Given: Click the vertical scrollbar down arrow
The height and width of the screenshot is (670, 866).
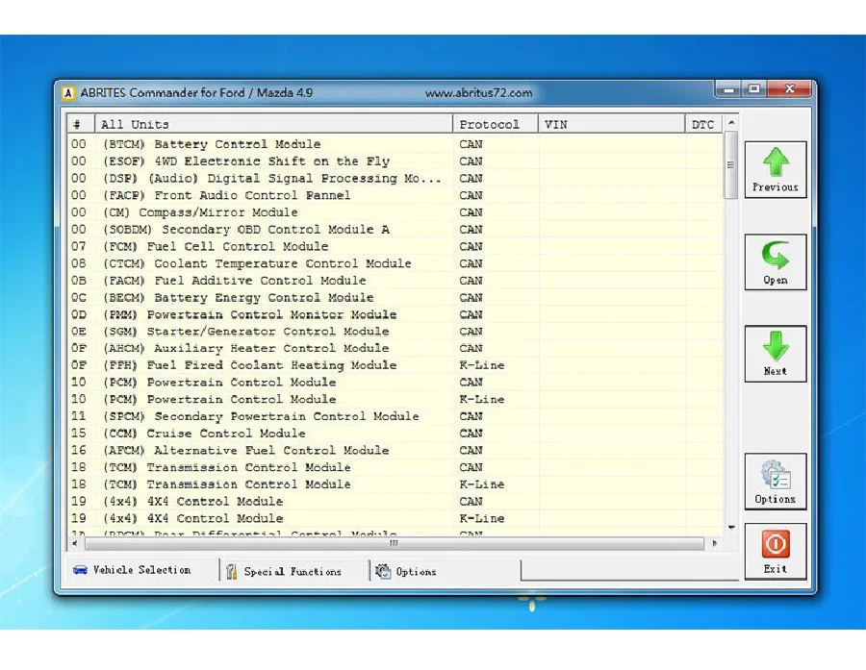Looking at the screenshot, I should click(731, 528).
